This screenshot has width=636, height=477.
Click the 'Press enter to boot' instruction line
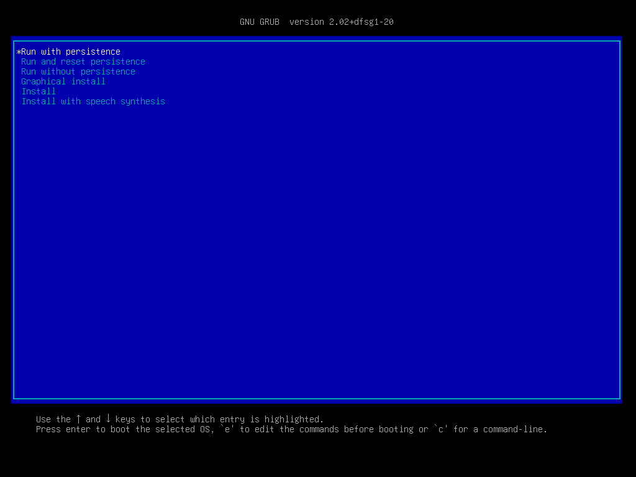coord(292,429)
